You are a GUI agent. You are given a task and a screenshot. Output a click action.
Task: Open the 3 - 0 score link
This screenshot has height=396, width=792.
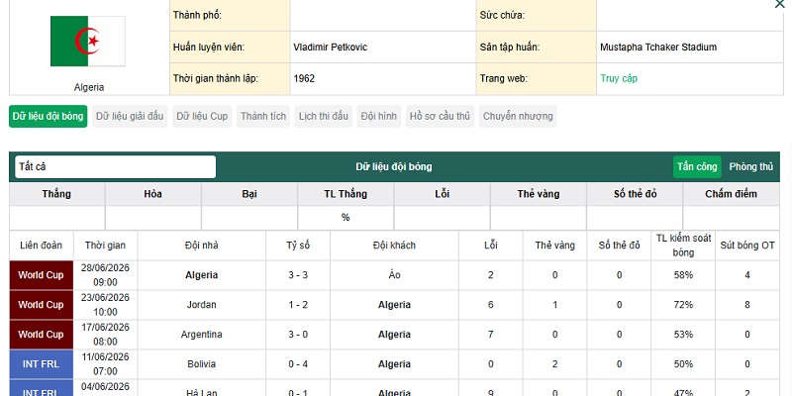tap(298, 335)
